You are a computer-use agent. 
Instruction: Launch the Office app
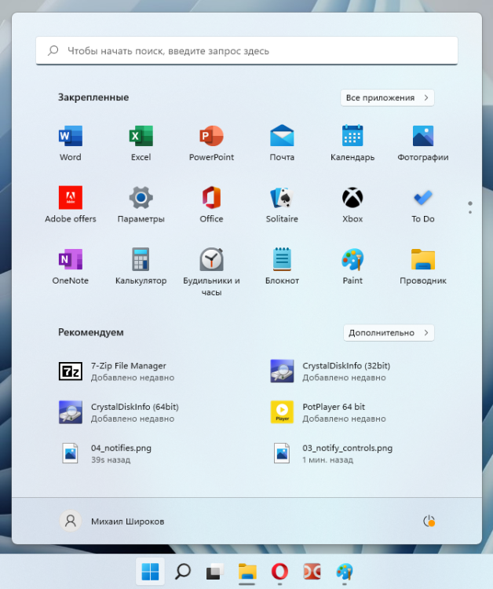tap(211, 205)
